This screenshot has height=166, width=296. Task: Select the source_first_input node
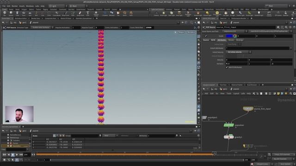pyautogui.click(x=248, y=109)
